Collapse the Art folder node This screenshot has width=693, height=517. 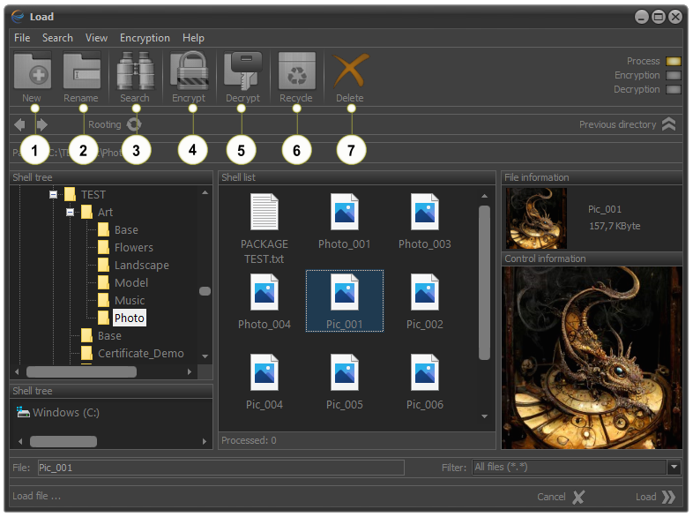pos(70,213)
